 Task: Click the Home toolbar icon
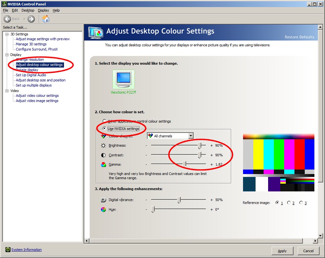tap(46, 19)
